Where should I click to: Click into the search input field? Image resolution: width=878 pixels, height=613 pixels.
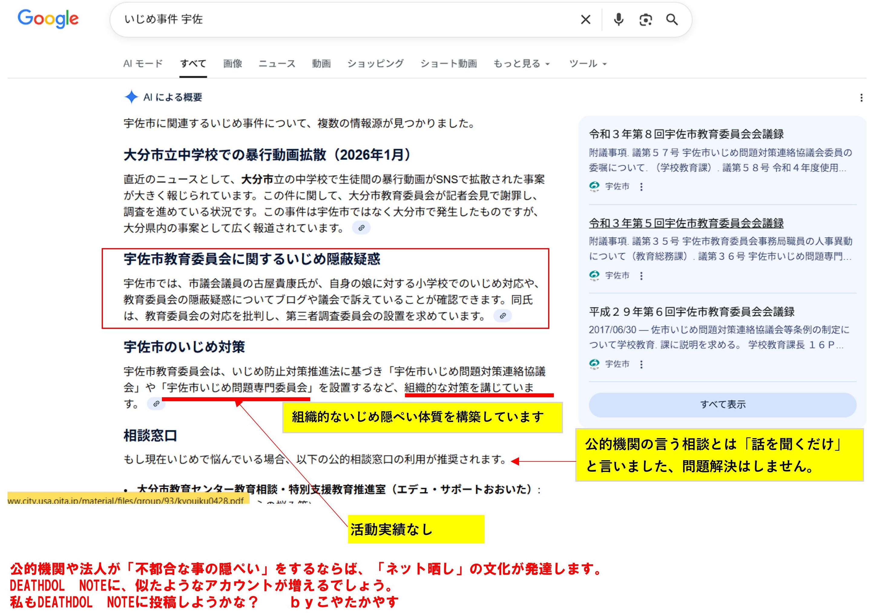(x=344, y=19)
